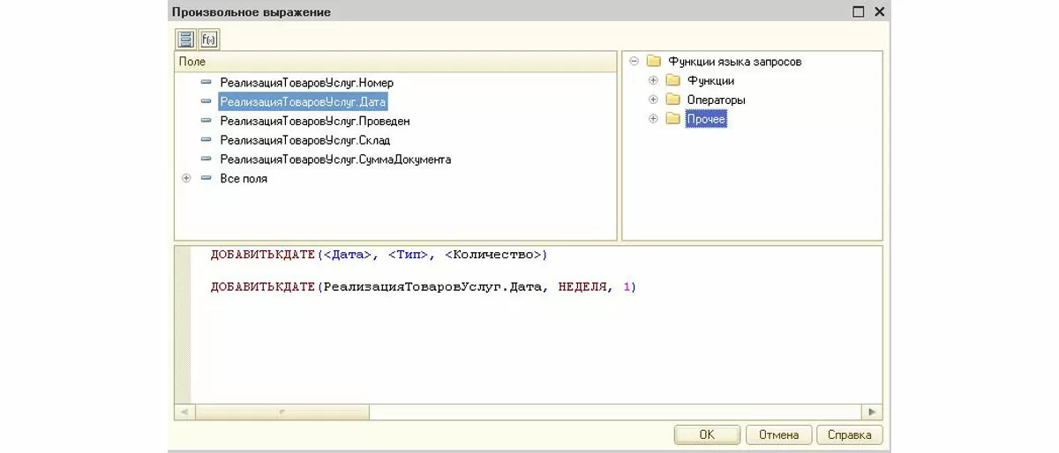
Task: Click the field icon beside РеализацияТоваровУслуг.Склад
Action: click(206, 140)
